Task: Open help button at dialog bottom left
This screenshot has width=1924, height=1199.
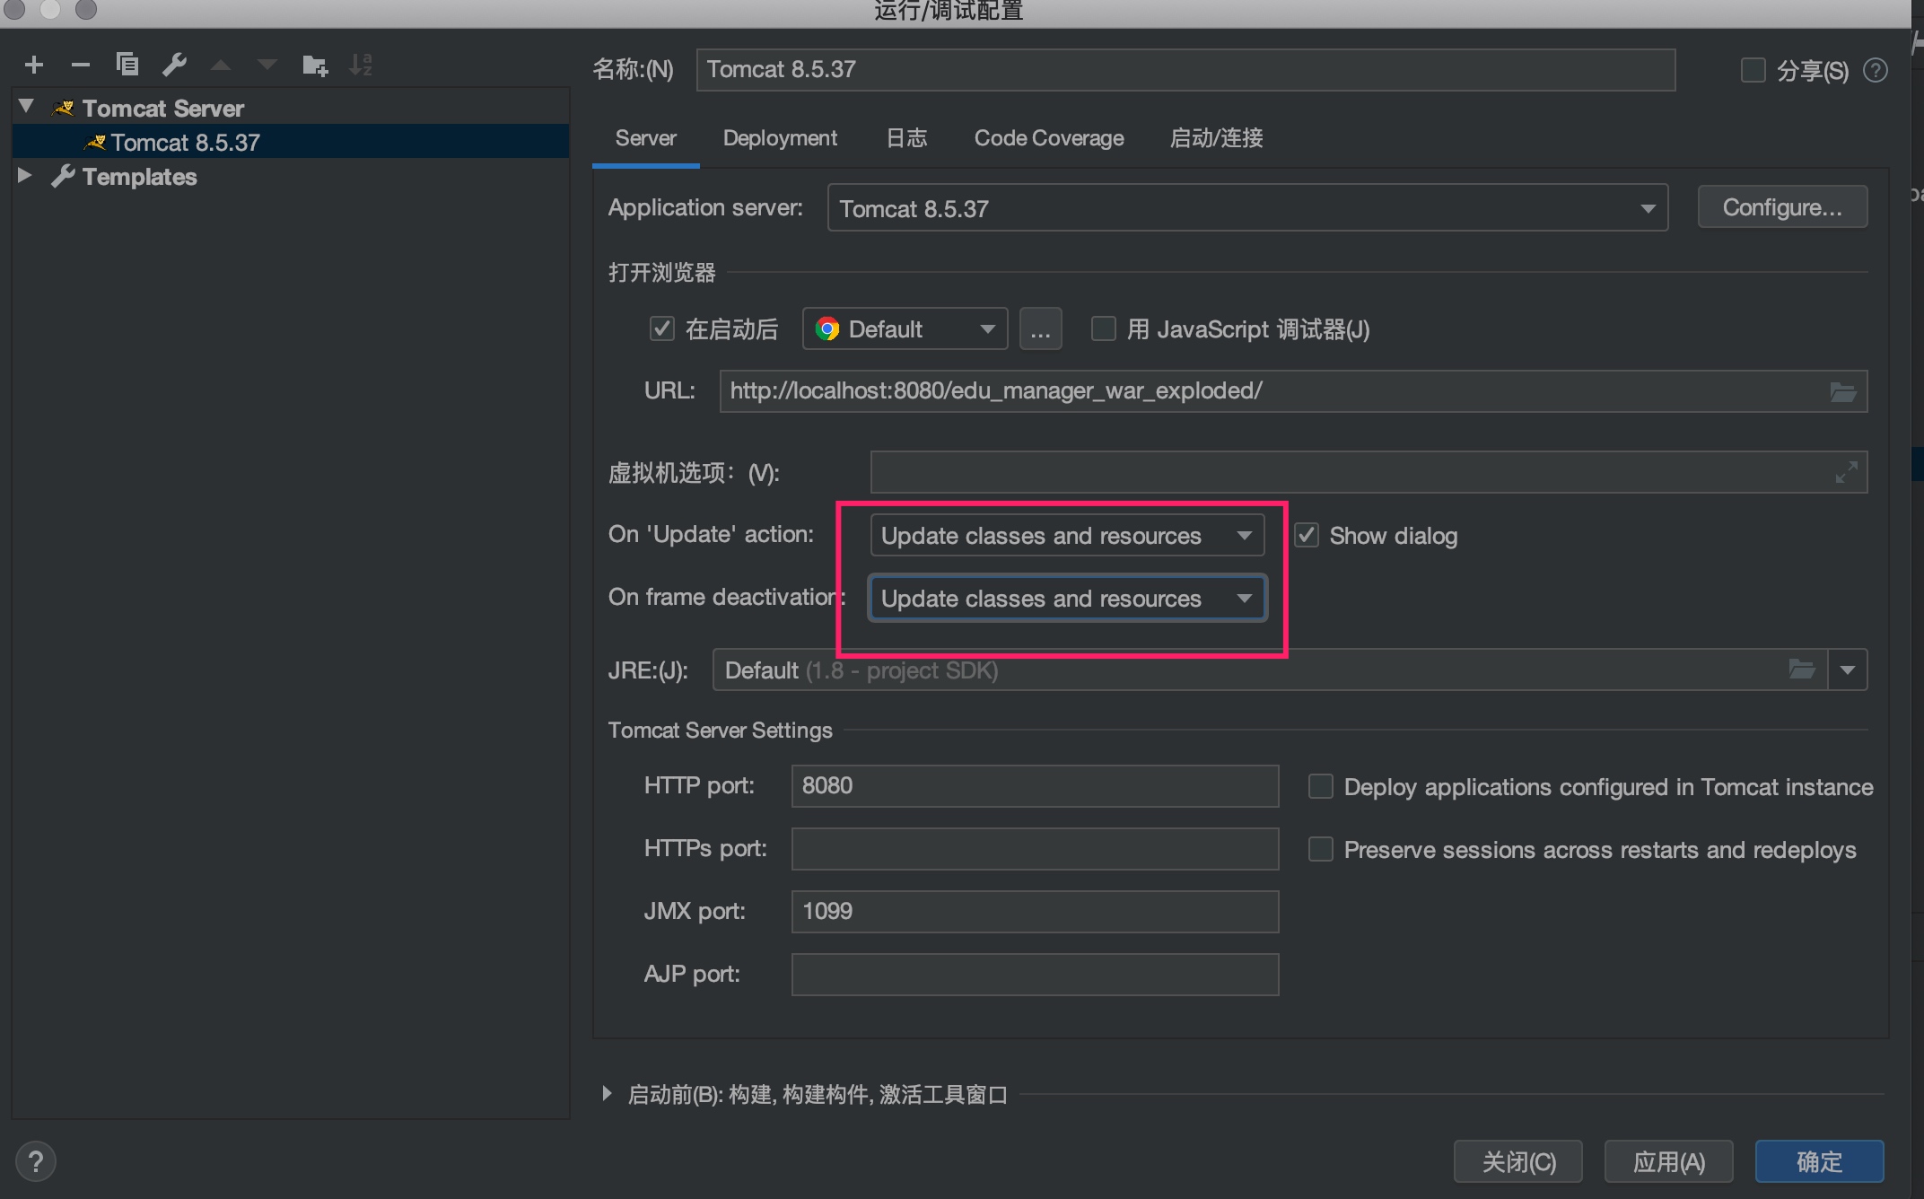Action: tap(36, 1161)
